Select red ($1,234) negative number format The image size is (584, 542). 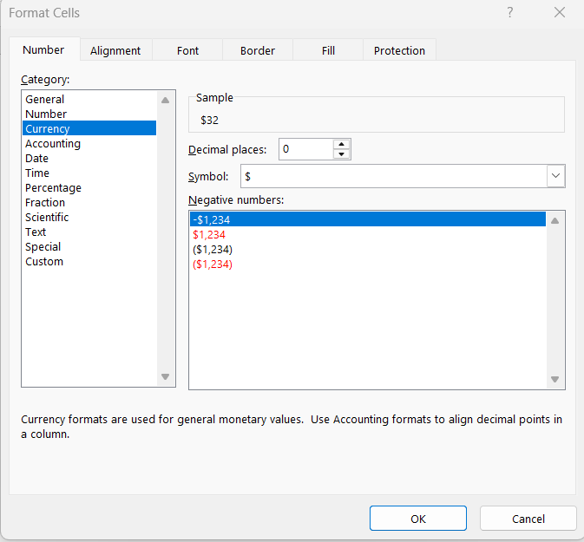(213, 264)
